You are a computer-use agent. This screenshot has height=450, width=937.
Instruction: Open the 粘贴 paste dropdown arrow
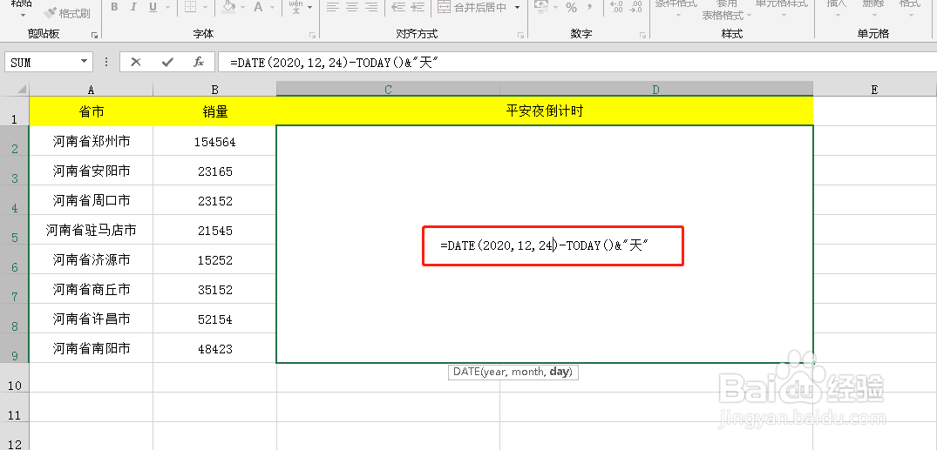pos(23,14)
